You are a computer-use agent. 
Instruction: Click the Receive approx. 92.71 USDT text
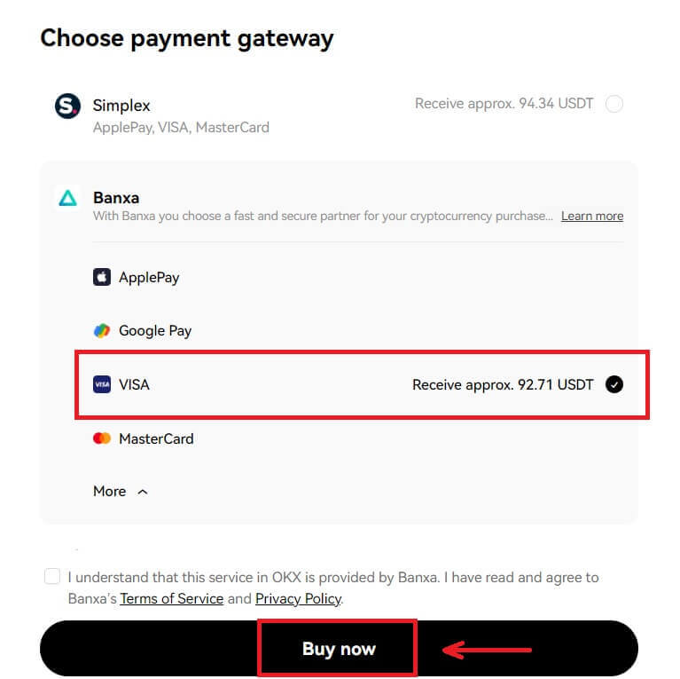(503, 384)
